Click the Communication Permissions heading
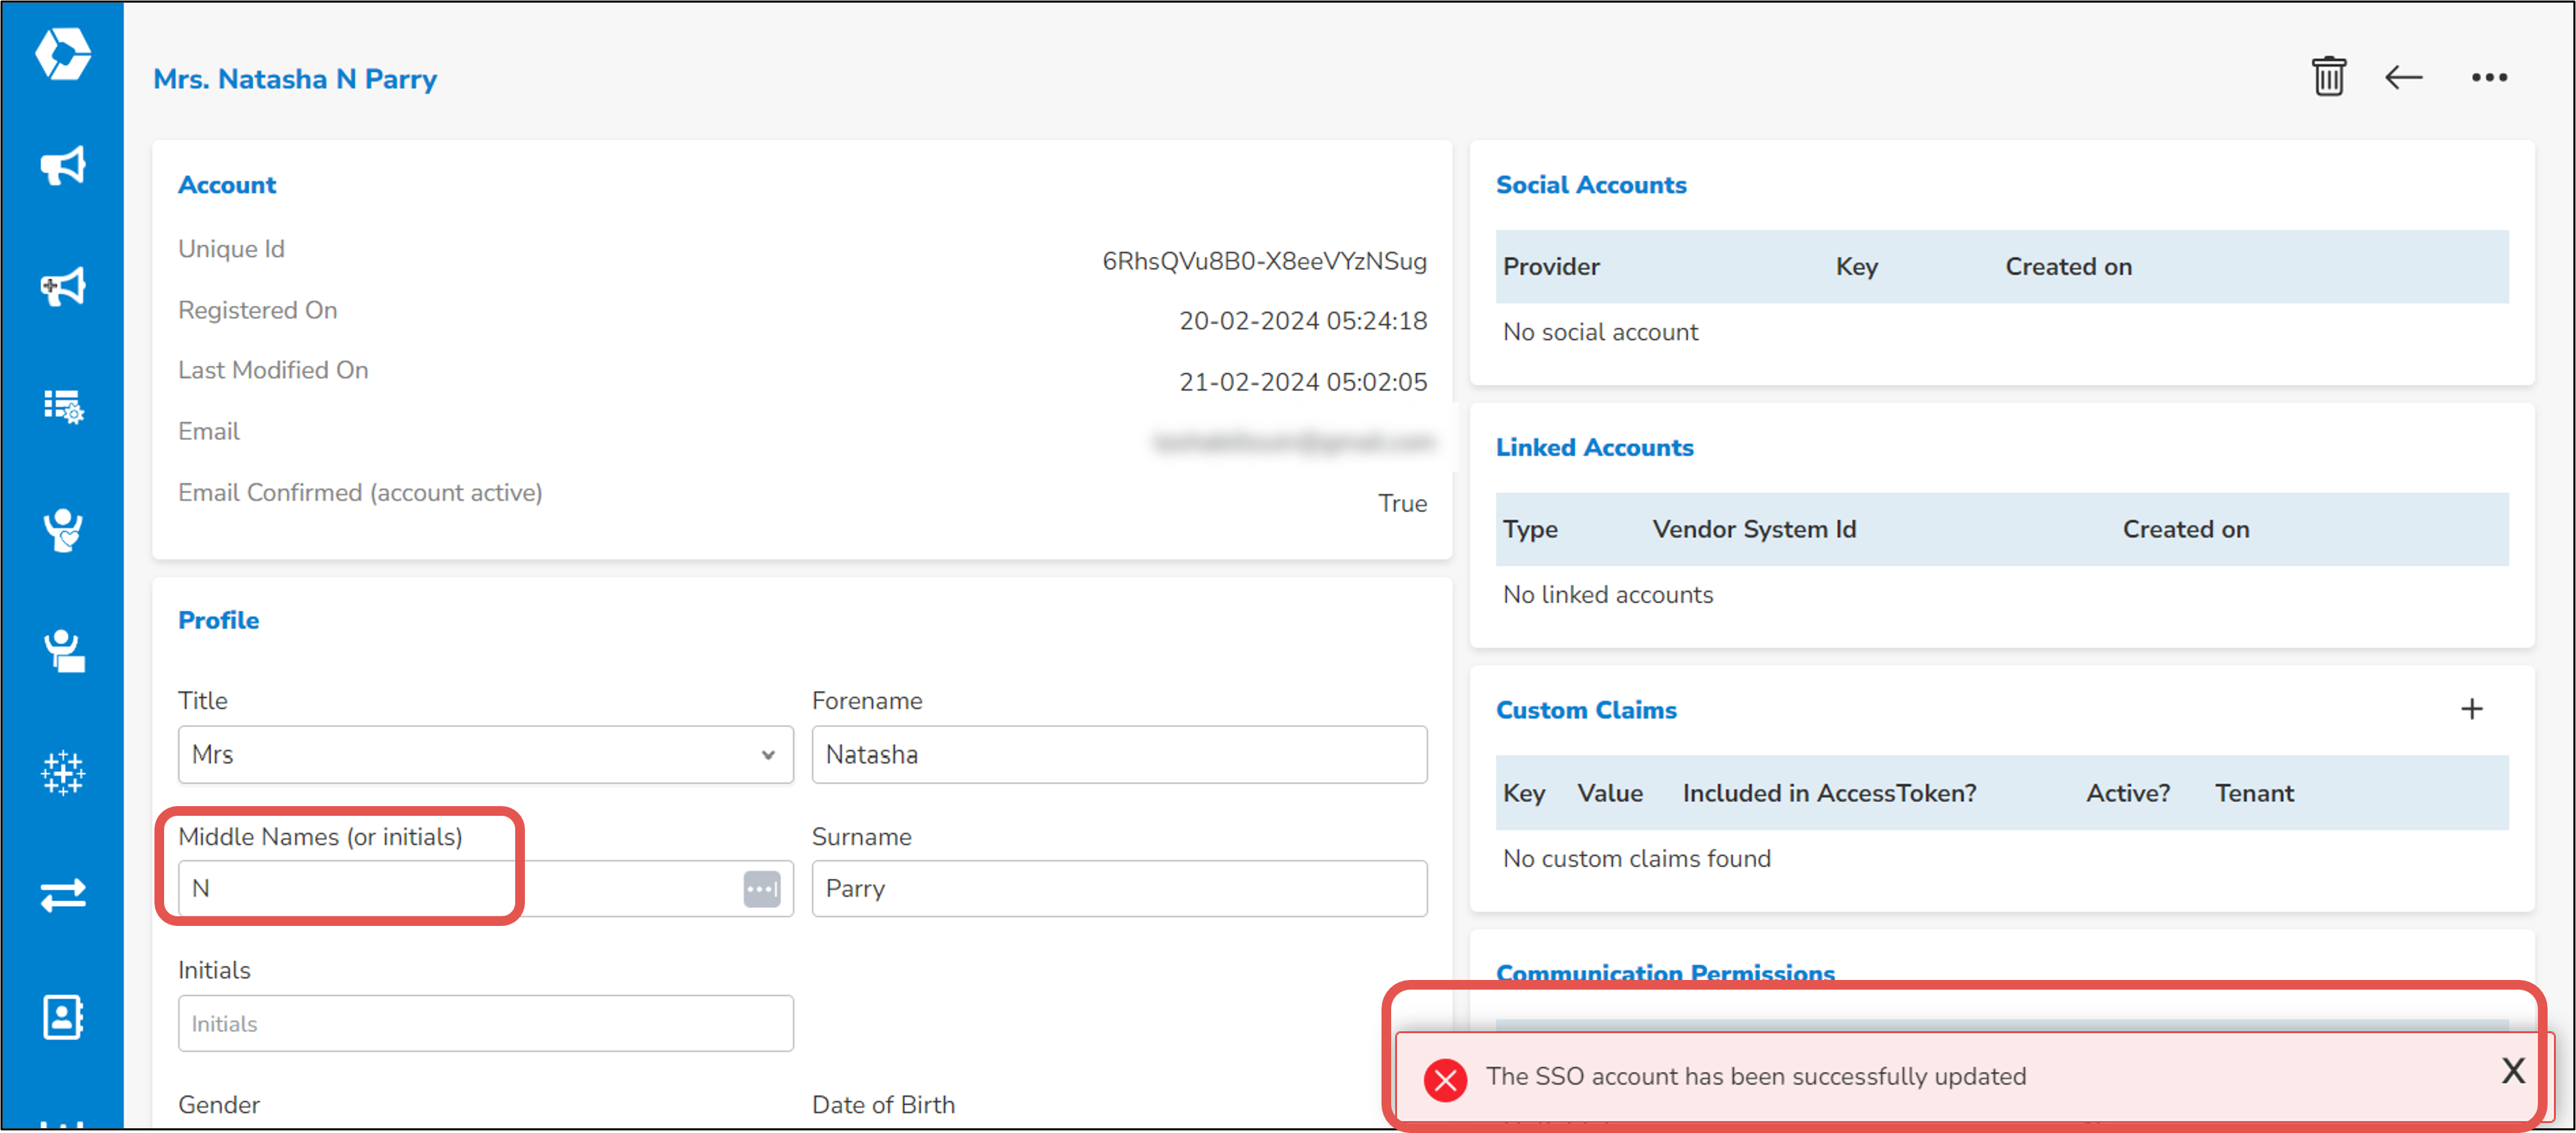 tap(1665, 973)
